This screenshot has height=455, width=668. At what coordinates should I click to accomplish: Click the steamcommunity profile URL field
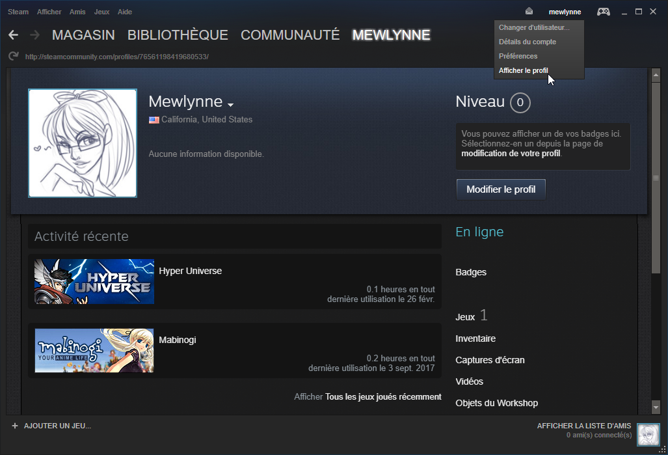pyautogui.click(x=114, y=57)
